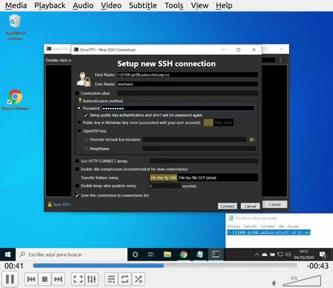Open Notepad from the taskbar

point(200,255)
